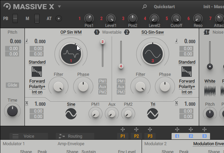Click the oscillator 1 level slider handle 2
This screenshot has height=153, width=224.
click(x=102, y=42)
